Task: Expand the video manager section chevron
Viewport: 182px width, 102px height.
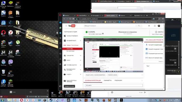Action: (x=80, y=41)
